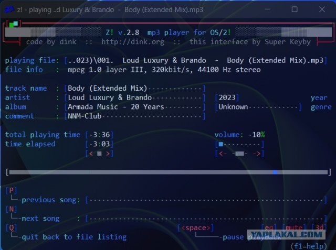
Task: Toggle the [eq] equalizer option
Action: coord(269,227)
